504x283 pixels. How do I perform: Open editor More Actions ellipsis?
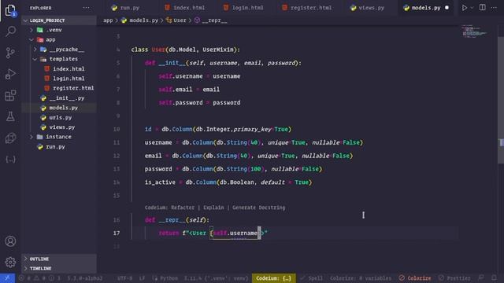pos(494,7)
